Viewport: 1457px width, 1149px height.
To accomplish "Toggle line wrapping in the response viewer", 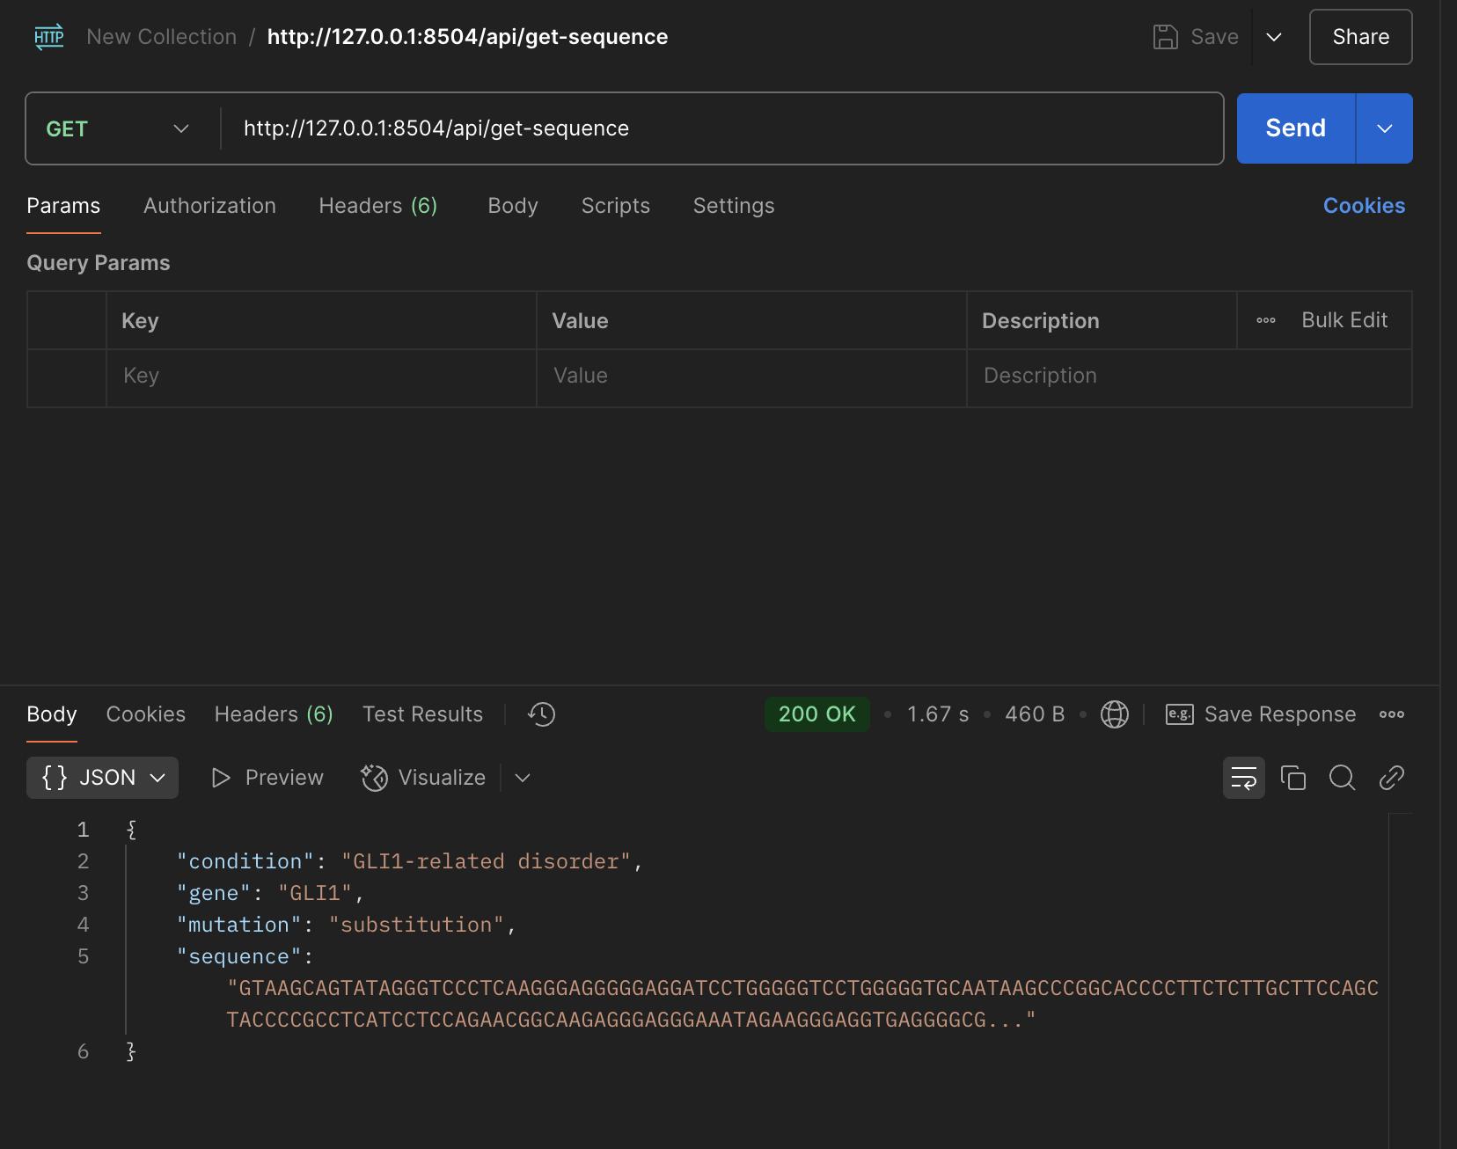I will pos(1243,778).
